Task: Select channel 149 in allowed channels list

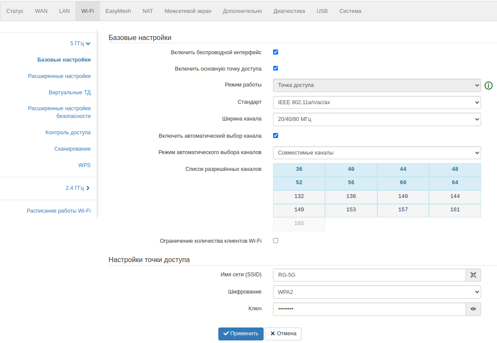Action: tap(299, 210)
